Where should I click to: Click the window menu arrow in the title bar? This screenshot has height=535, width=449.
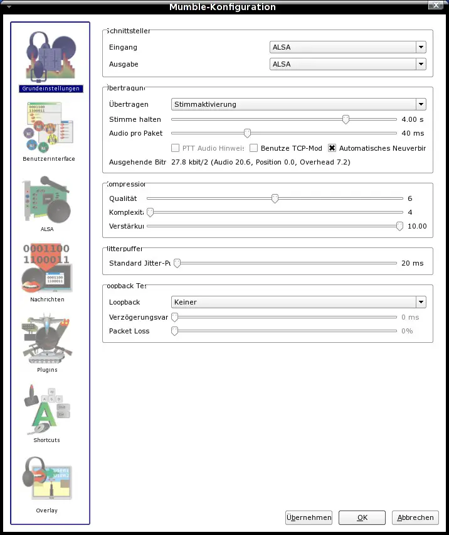(9, 6)
